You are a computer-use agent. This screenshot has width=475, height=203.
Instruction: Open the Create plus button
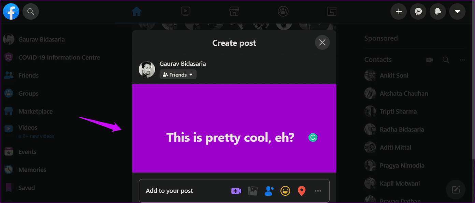[x=399, y=12]
